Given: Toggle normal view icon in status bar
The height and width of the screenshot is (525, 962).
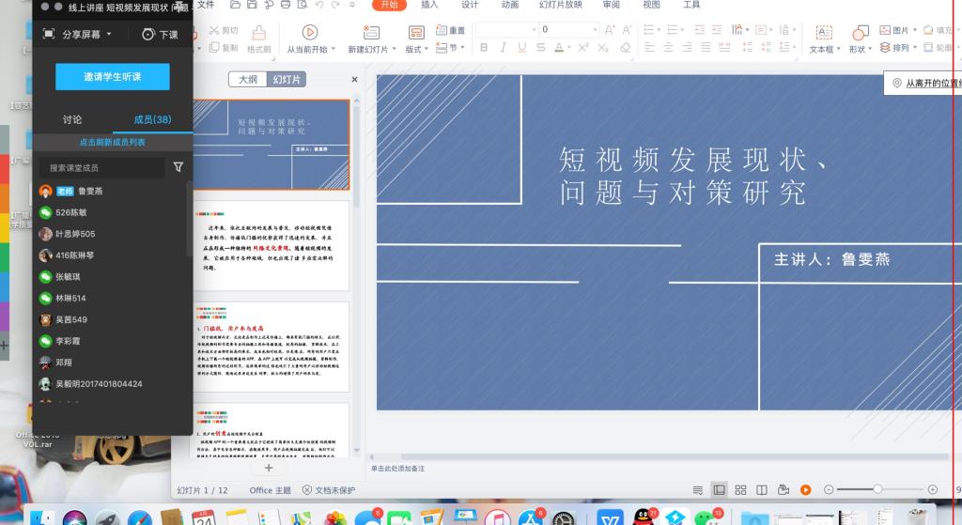Looking at the screenshot, I should (719, 489).
